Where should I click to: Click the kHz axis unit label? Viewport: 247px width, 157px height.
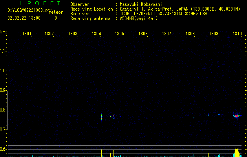pos(4,32)
